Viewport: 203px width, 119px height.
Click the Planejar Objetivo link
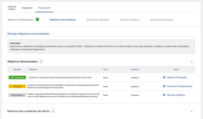click(176, 95)
